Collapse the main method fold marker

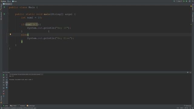tap(8, 14)
